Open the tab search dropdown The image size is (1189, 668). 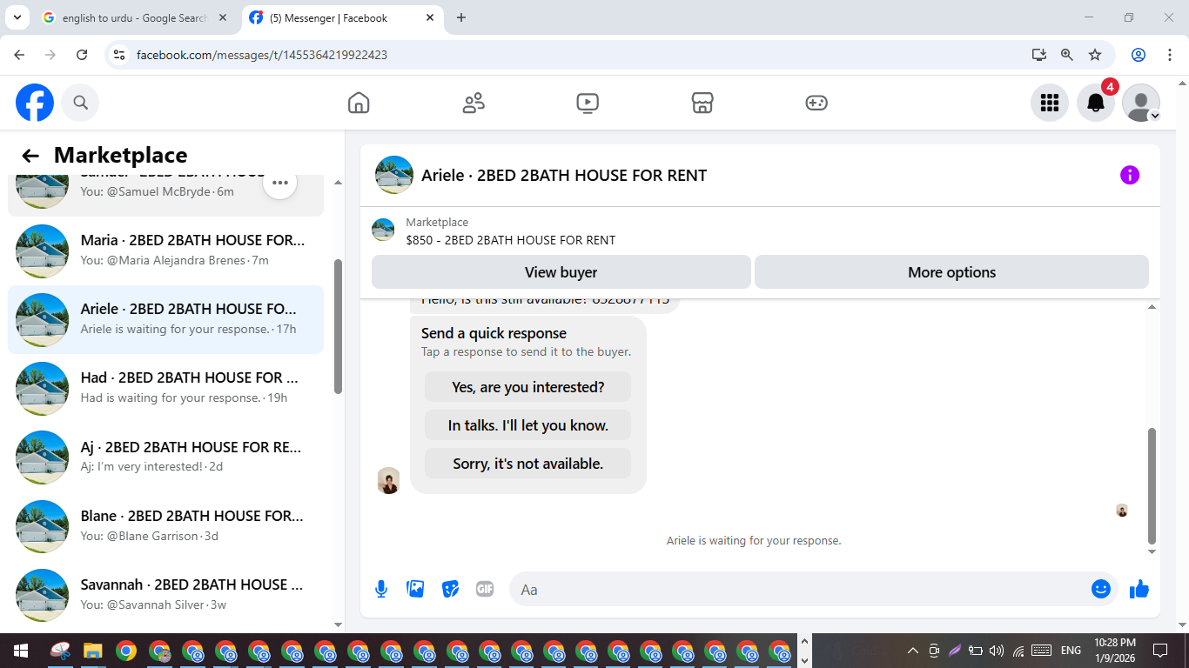(16, 17)
